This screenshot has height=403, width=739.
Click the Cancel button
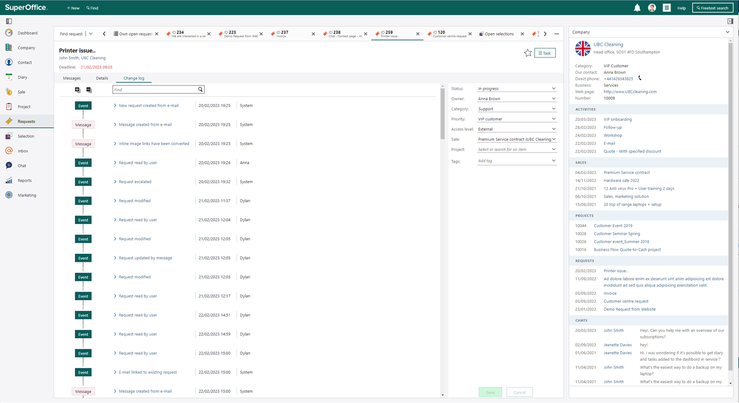click(x=520, y=392)
